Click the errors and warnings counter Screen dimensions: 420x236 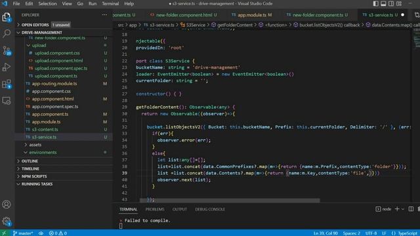pyautogui.click(x=58, y=233)
